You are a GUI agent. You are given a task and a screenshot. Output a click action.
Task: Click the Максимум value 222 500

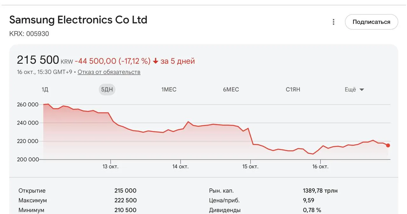point(125,200)
